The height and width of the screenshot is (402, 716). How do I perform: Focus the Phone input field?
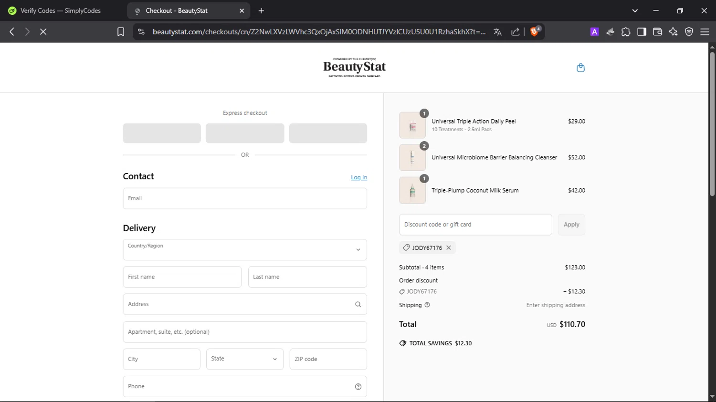245,386
